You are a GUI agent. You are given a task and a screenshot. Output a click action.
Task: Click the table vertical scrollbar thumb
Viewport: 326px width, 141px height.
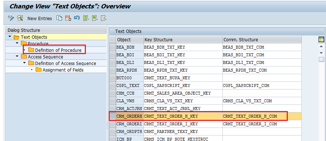click(322, 59)
